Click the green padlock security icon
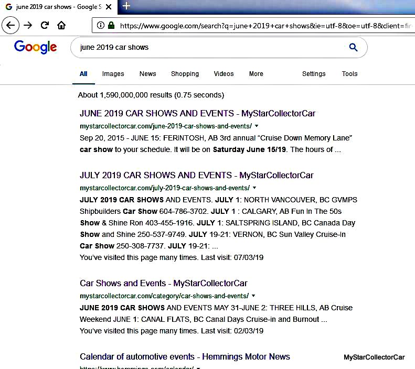The width and height of the screenshot is (415, 369). tap(111, 25)
